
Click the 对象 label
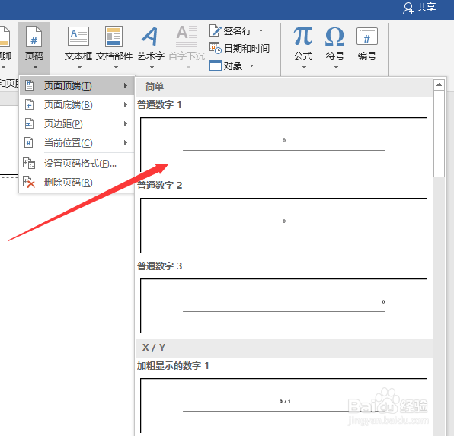(233, 66)
